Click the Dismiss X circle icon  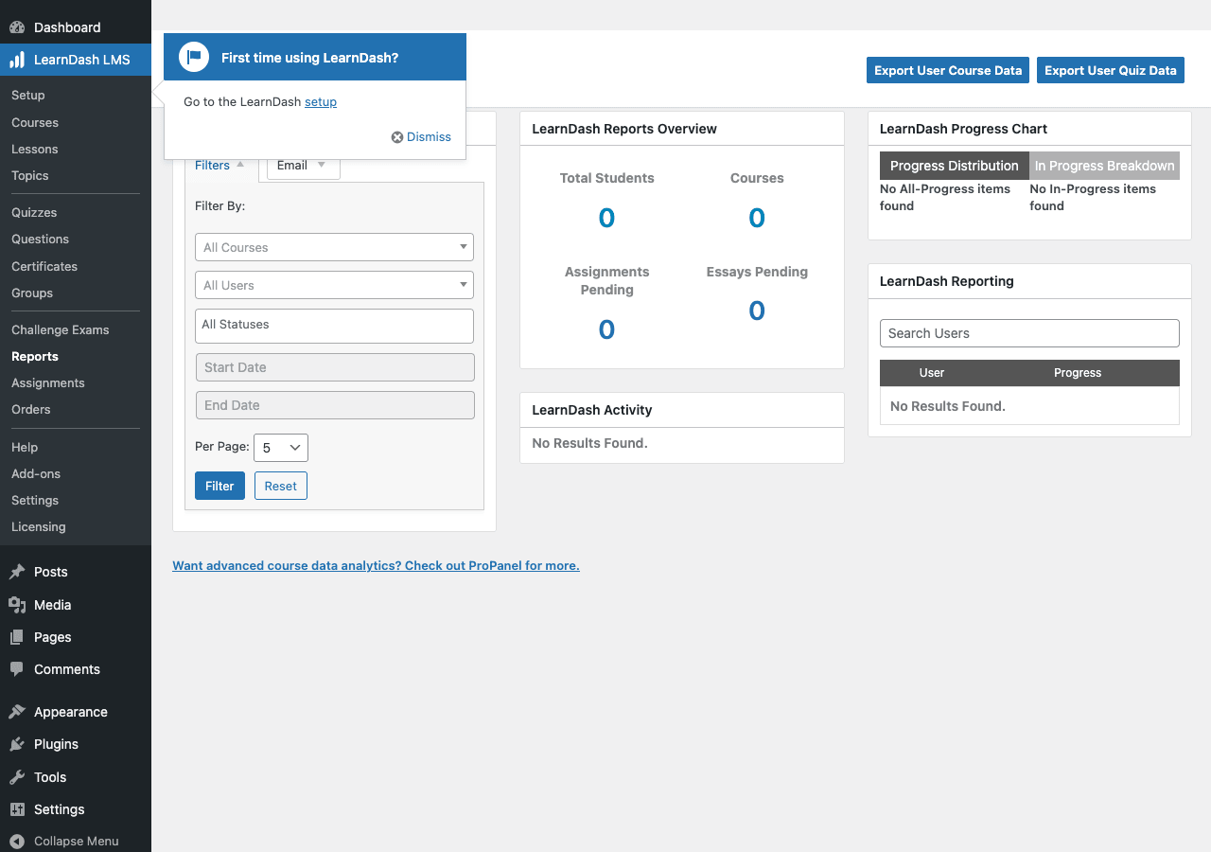point(397,137)
